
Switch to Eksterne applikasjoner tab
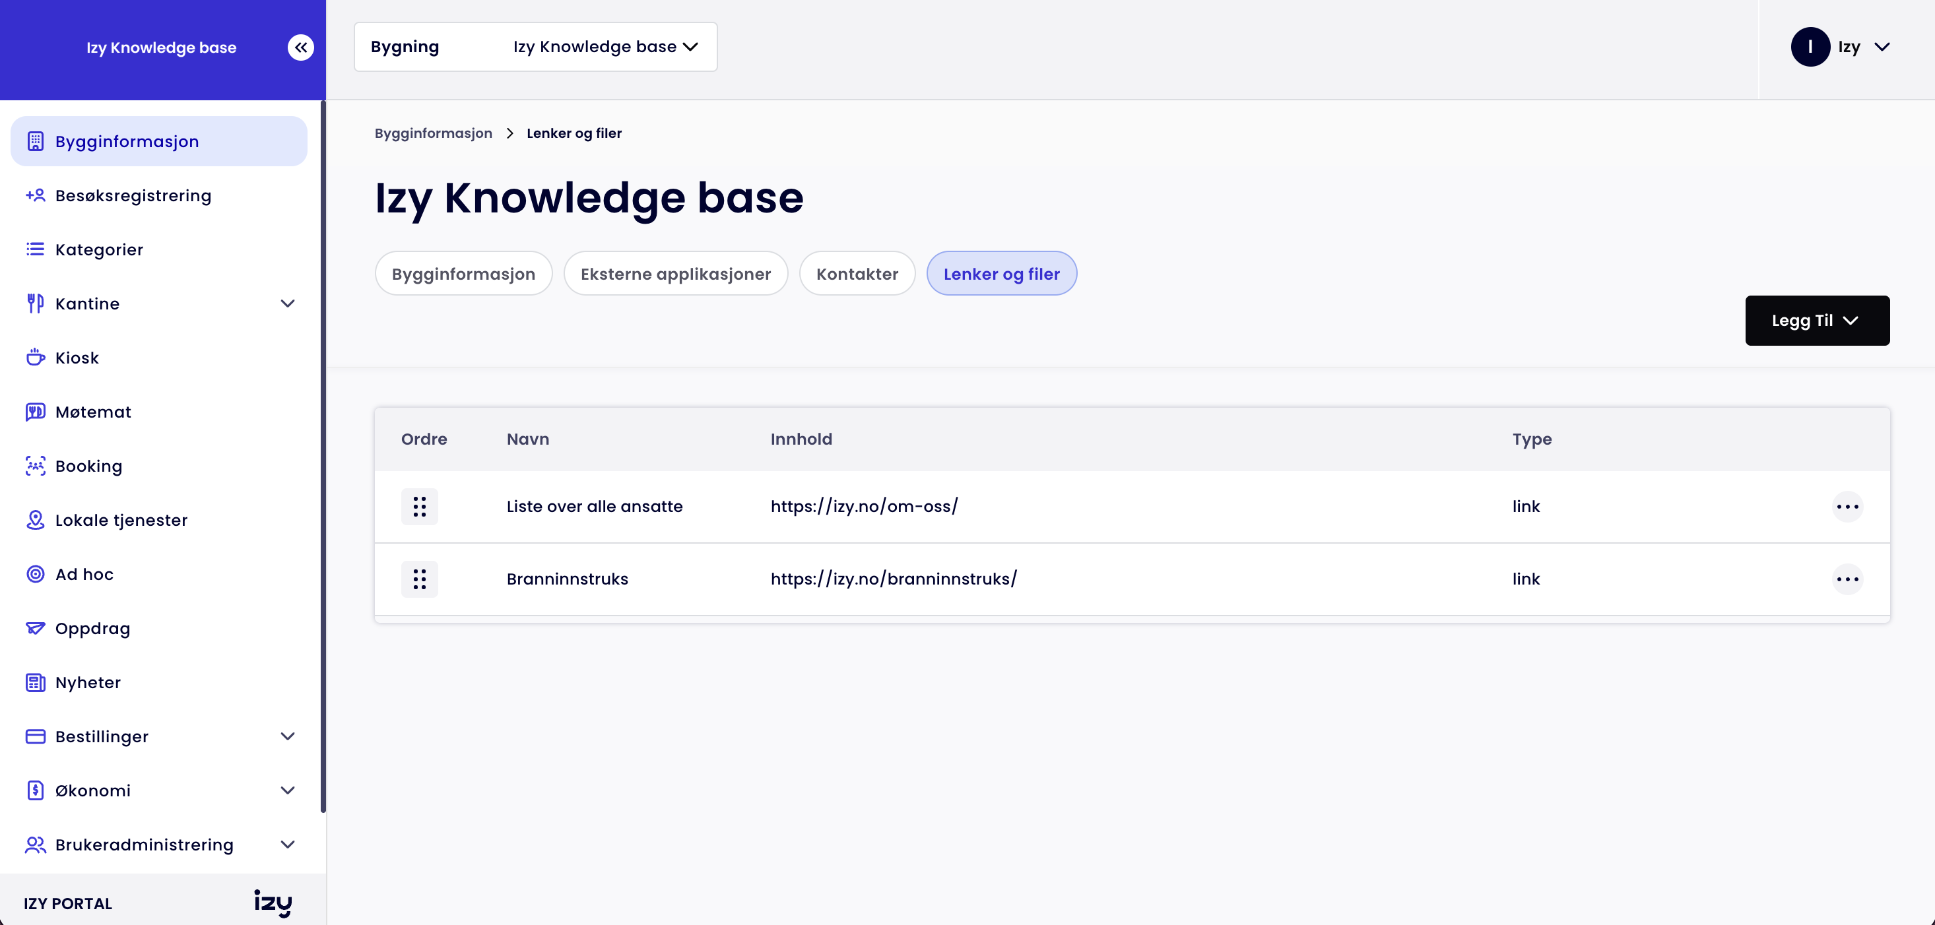675,274
